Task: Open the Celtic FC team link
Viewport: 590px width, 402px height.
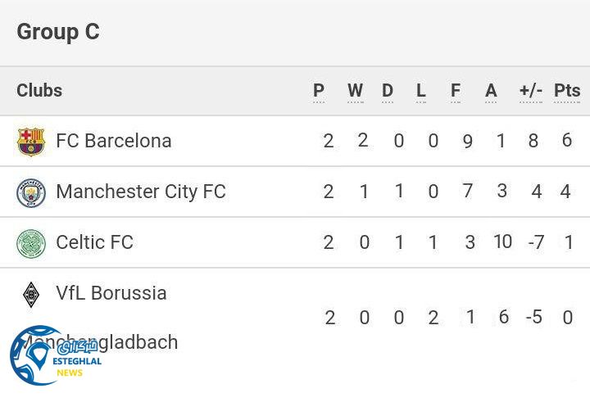Action: tap(94, 242)
